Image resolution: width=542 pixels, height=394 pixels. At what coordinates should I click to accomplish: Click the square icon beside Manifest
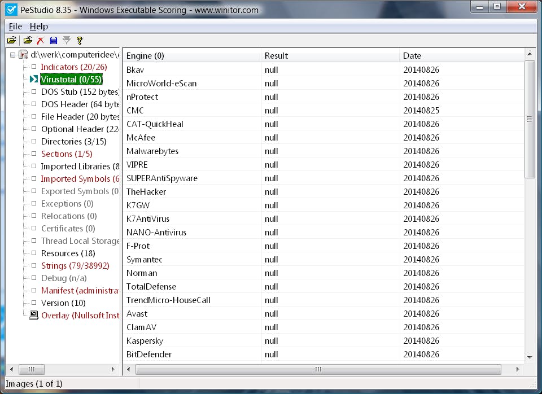pos(34,290)
